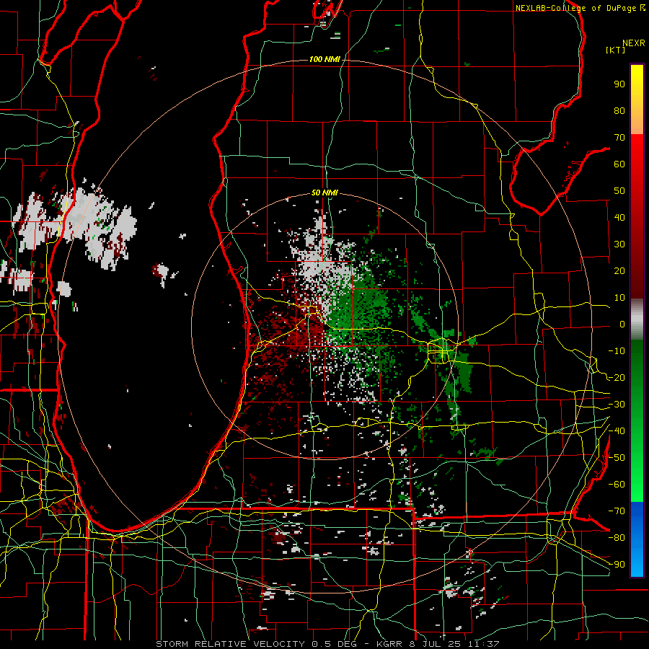Click the -30 value on the velocity scale

[x=617, y=405]
